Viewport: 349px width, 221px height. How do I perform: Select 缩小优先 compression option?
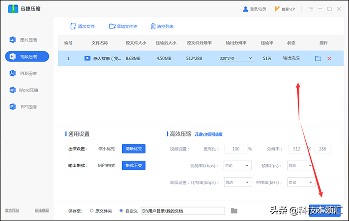pyautogui.click(x=107, y=149)
